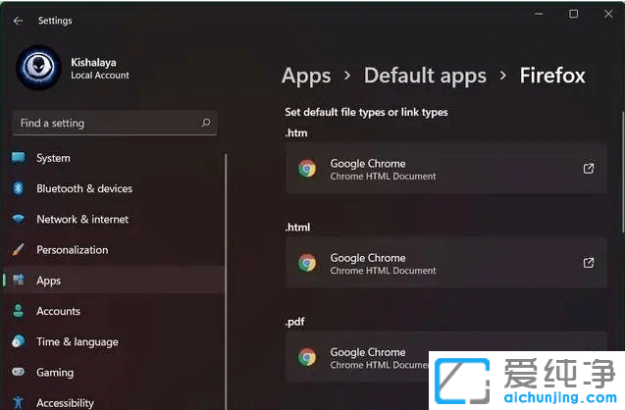
Task: Click the Accounts person icon
Action: 19,310
